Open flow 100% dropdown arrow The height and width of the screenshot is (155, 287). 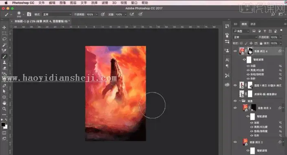(x=125, y=15)
